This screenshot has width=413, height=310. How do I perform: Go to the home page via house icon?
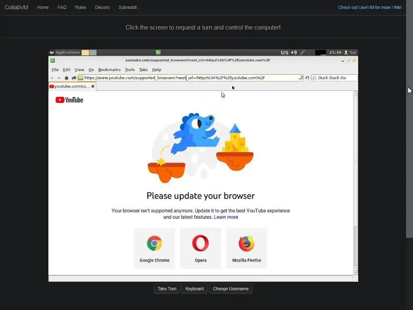(x=67, y=78)
